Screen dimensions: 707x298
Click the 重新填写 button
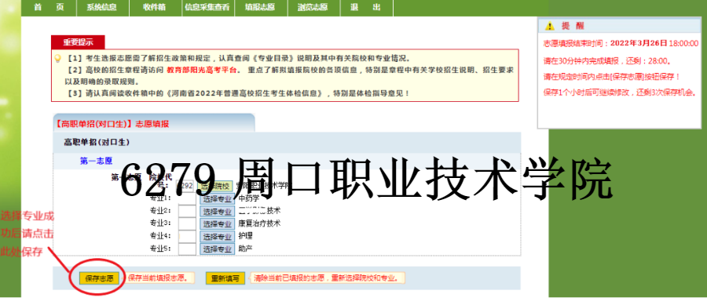click(x=225, y=278)
